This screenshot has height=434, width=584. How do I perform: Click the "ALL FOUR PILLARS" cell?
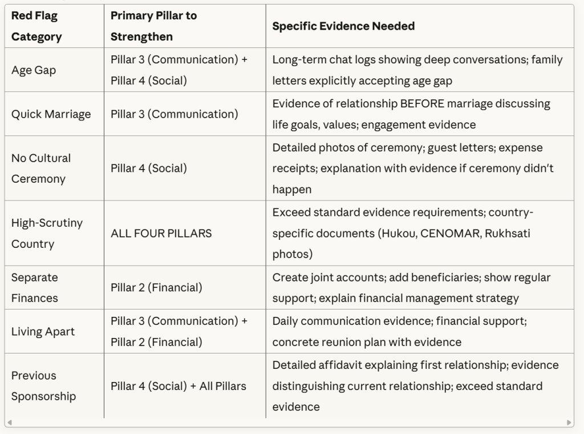point(161,234)
